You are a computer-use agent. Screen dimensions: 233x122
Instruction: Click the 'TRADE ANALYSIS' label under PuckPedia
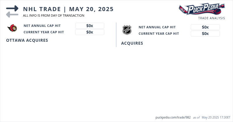click(x=211, y=18)
